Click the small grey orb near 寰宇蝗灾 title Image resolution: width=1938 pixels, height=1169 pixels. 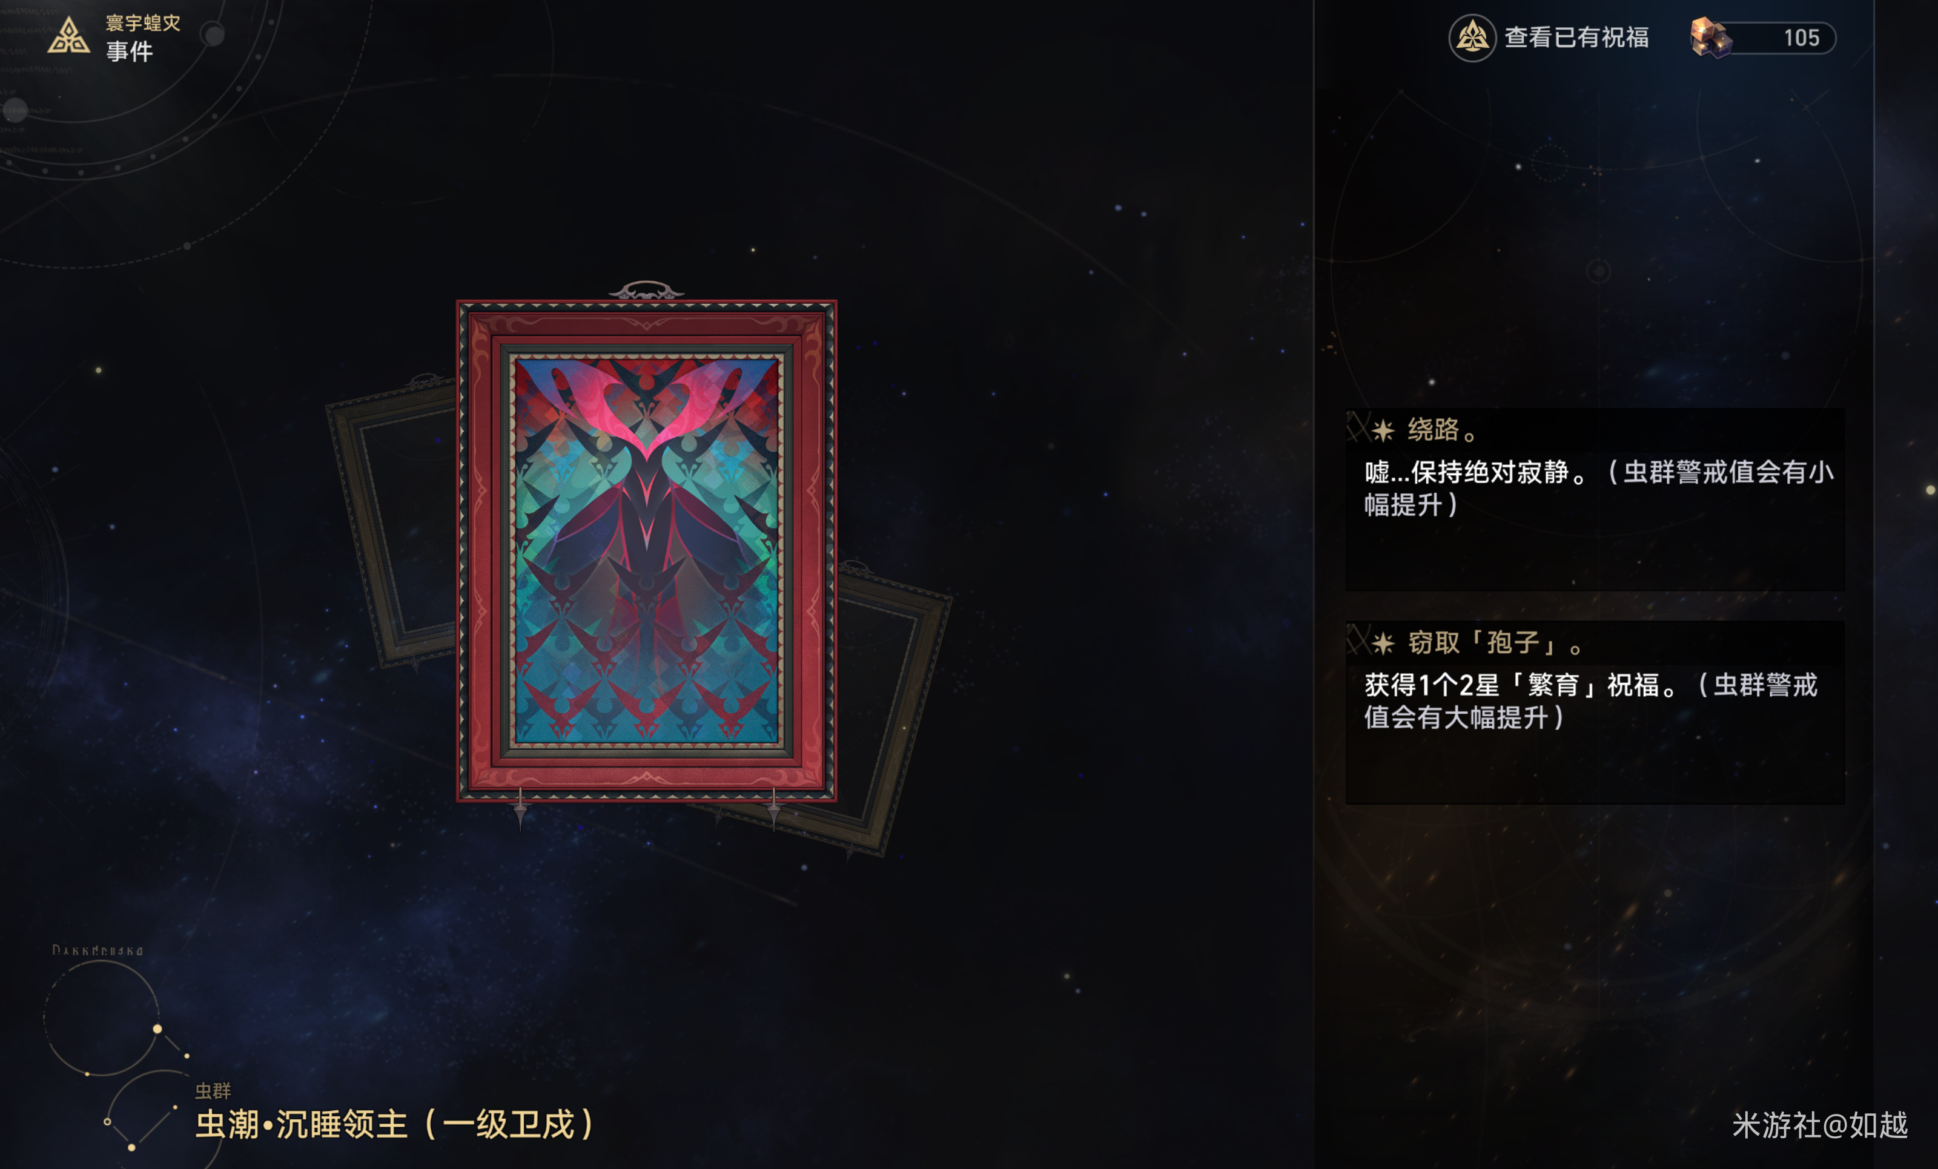click(x=213, y=34)
